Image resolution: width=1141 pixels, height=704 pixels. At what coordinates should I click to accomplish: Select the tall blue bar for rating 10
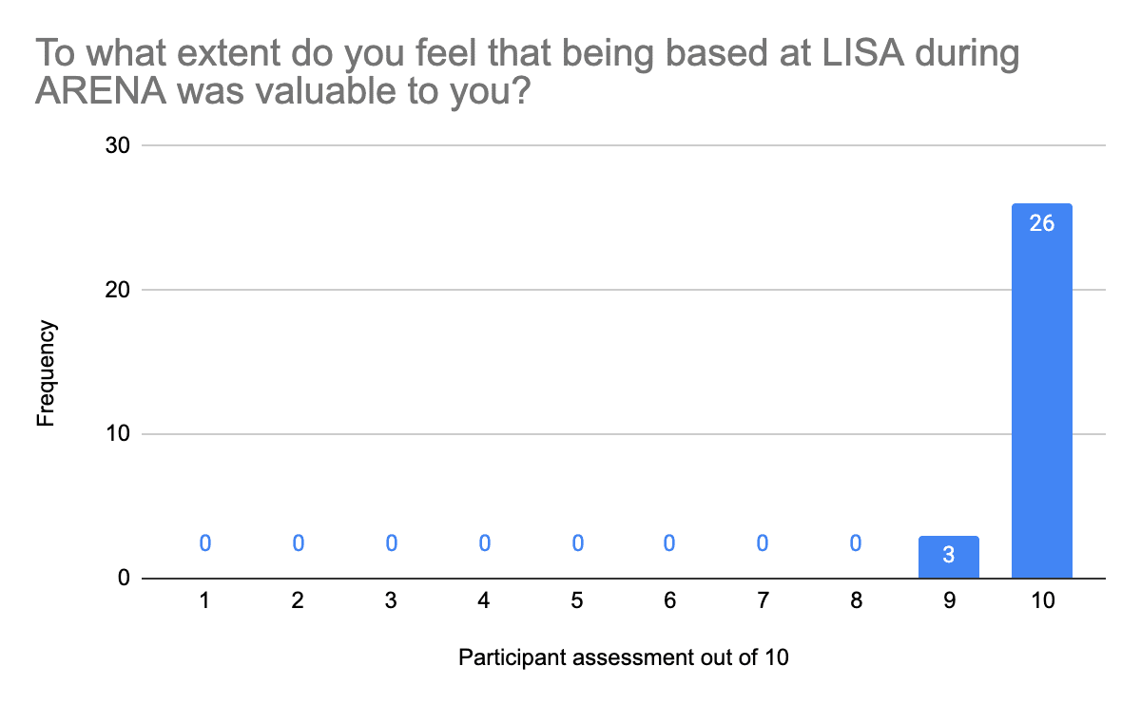click(1041, 399)
